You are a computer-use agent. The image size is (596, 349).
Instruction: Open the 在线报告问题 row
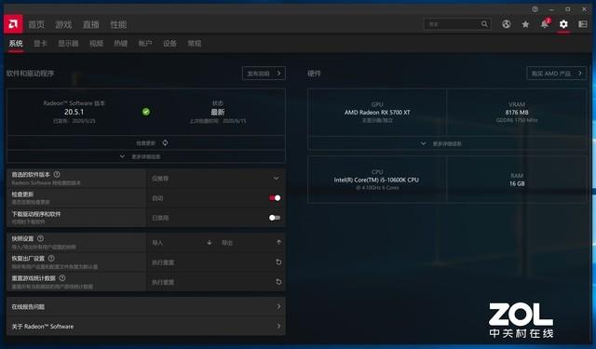(x=146, y=306)
